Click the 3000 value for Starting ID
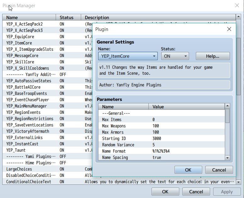The width and height of the screenshot is (244, 198). [x=157, y=138]
